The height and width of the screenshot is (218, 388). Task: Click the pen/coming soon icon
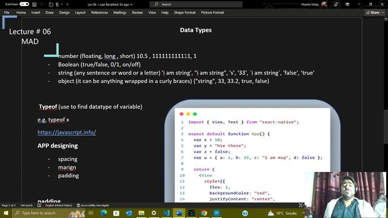(x=336, y=4)
